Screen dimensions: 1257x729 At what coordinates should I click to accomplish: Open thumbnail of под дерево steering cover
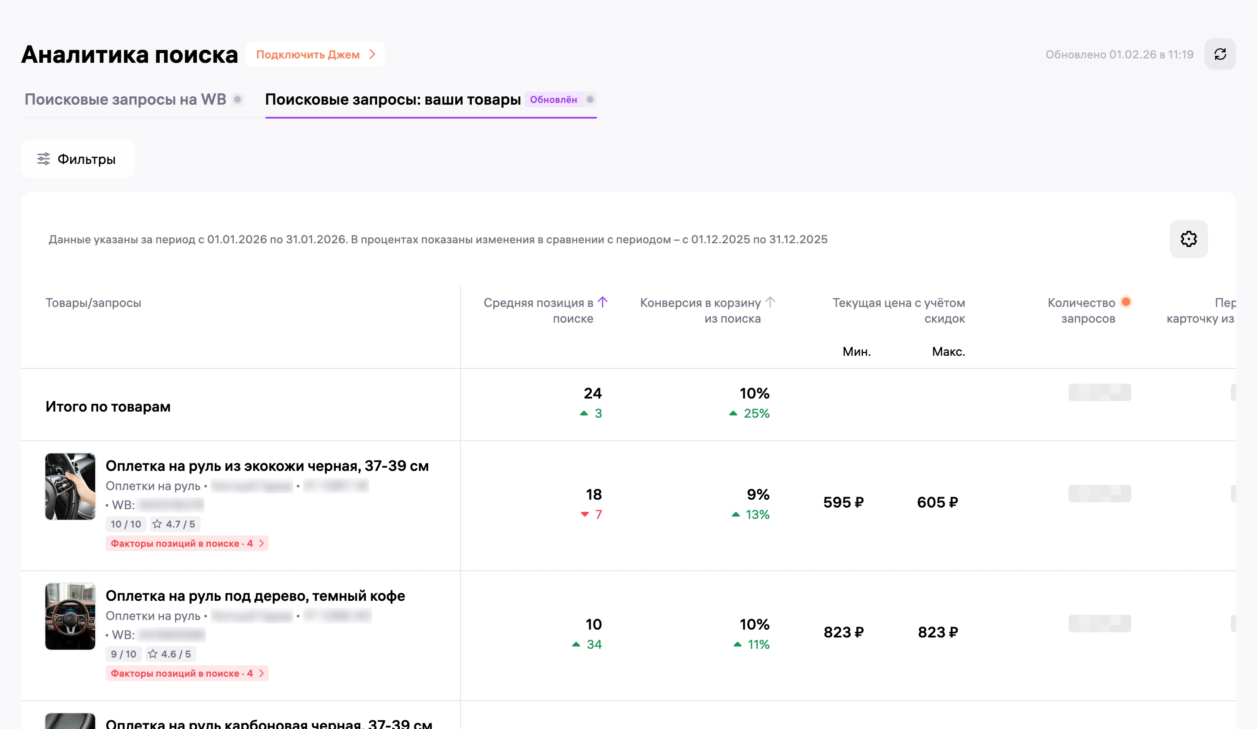coord(70,617)
